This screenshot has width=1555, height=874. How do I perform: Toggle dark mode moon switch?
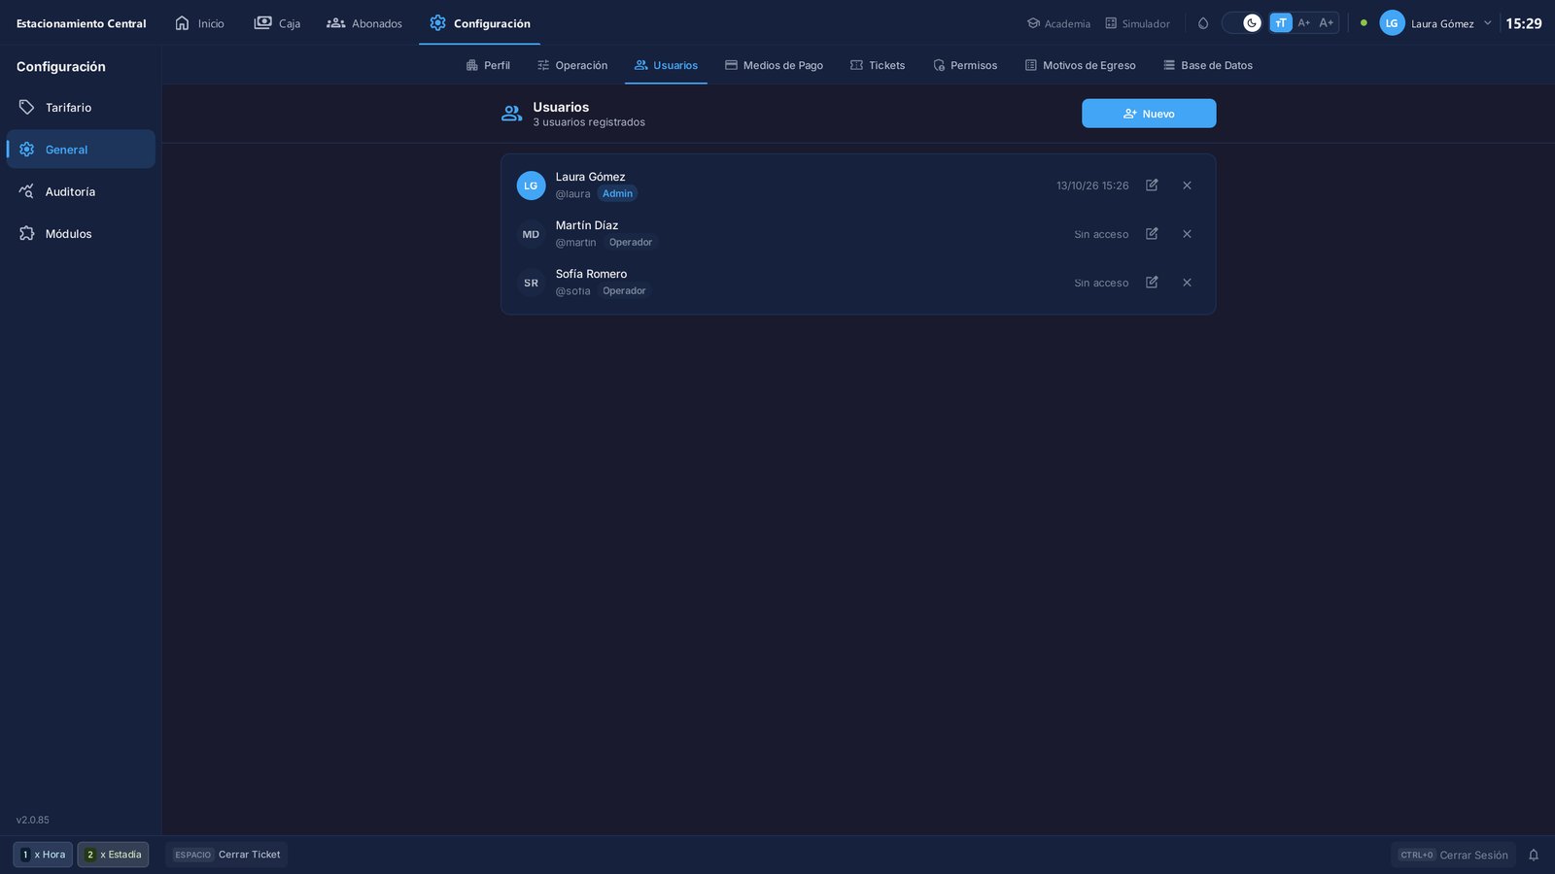[1242, 23]
